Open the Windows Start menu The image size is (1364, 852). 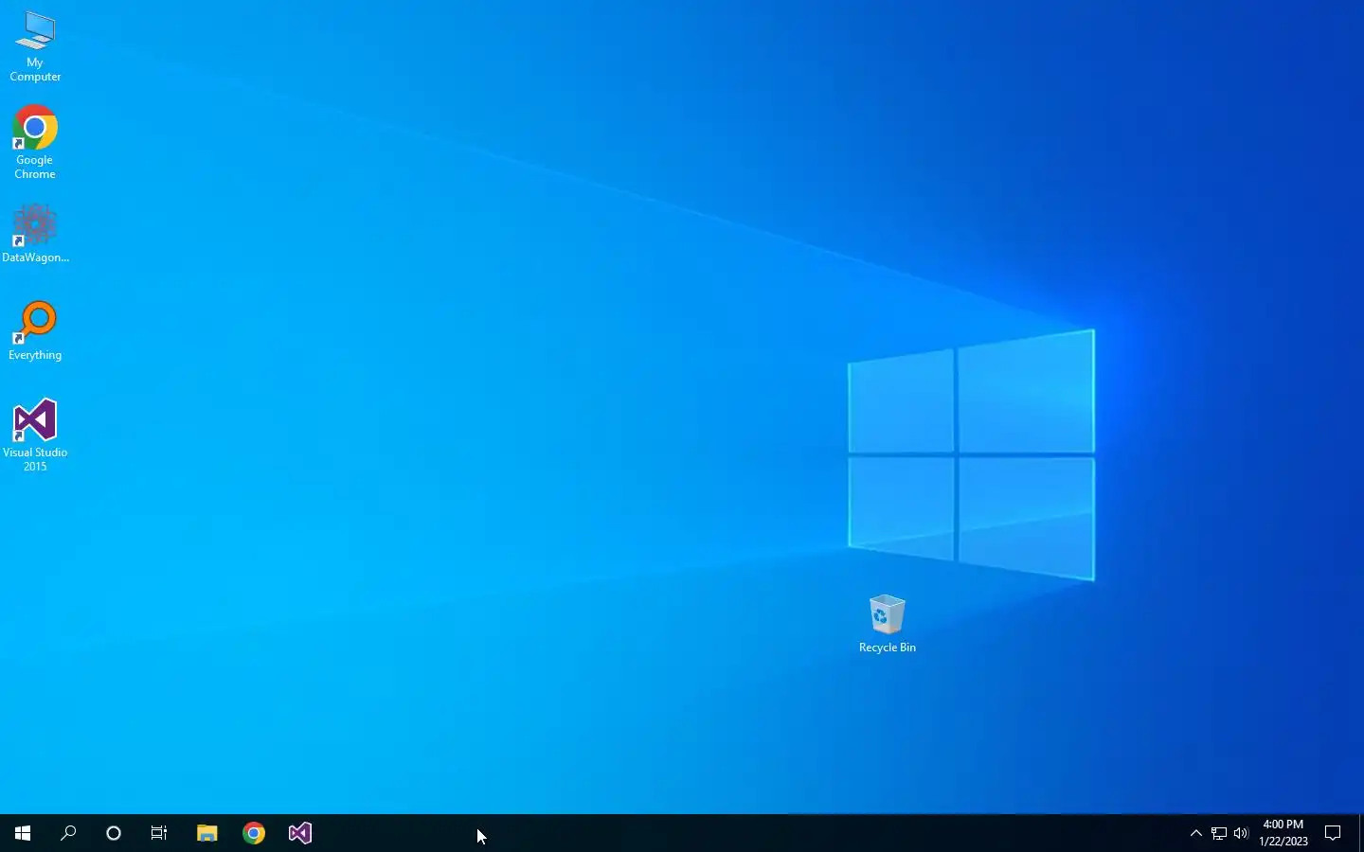[x=23, y=833]
